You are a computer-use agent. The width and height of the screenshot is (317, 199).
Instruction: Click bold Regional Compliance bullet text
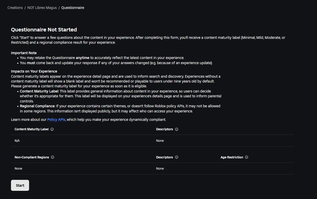(x=37, y=106)
